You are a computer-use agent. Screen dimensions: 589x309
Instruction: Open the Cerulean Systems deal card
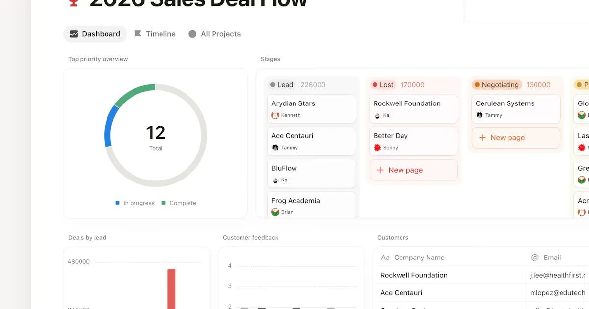tap(516, 109)
